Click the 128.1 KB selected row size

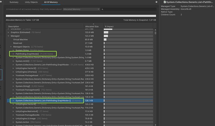point(89,101)
